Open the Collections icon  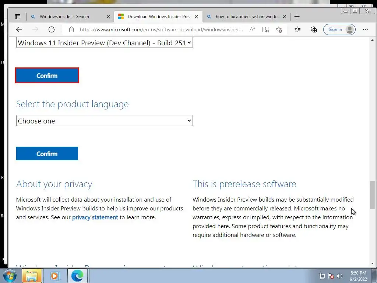click(x=314, y=29)
